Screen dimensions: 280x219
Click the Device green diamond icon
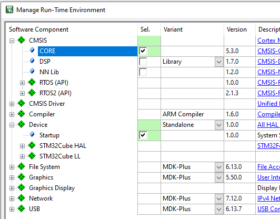coord(22,124)
